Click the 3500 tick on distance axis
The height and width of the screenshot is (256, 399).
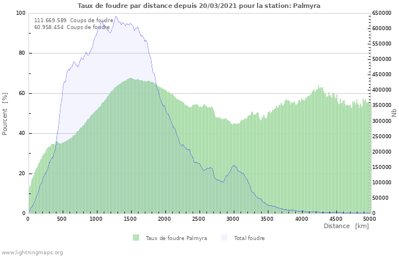pos(267,218)
